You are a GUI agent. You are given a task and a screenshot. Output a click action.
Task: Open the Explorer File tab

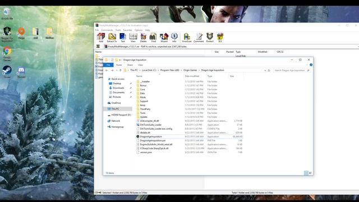click(x=108, y=65)
